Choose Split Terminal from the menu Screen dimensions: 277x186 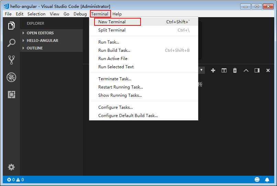point(144,30)
